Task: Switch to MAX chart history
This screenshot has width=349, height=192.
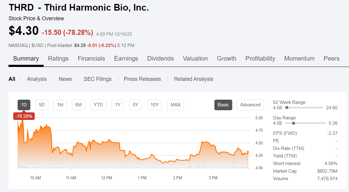Action: tap(175, 105)
